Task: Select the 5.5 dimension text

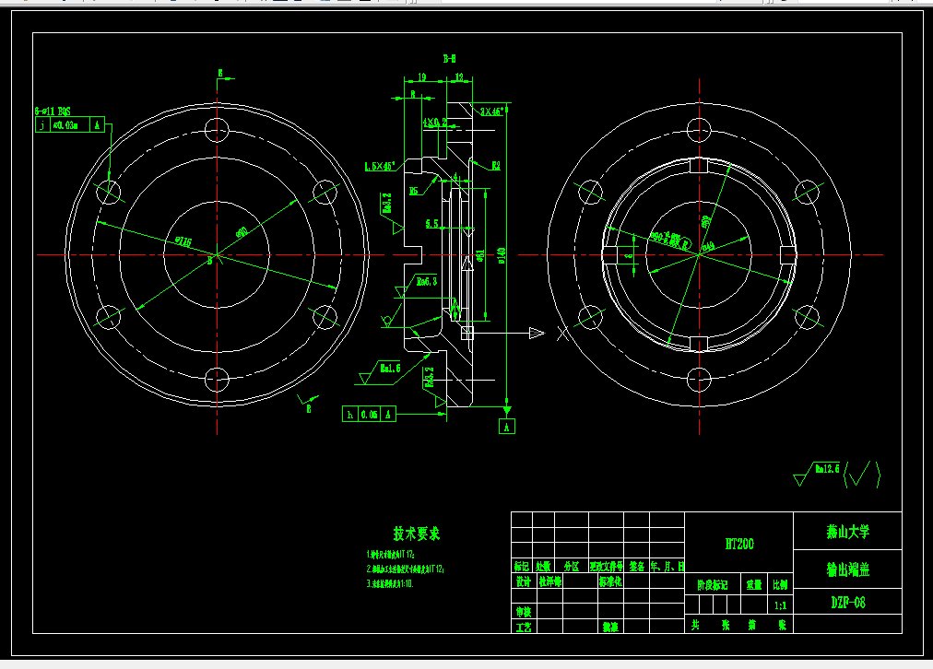Action: (432, 224)
